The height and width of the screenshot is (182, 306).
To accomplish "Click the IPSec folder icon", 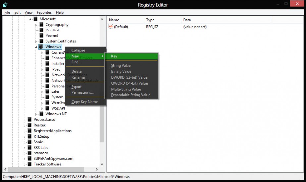I will point(47,69).
